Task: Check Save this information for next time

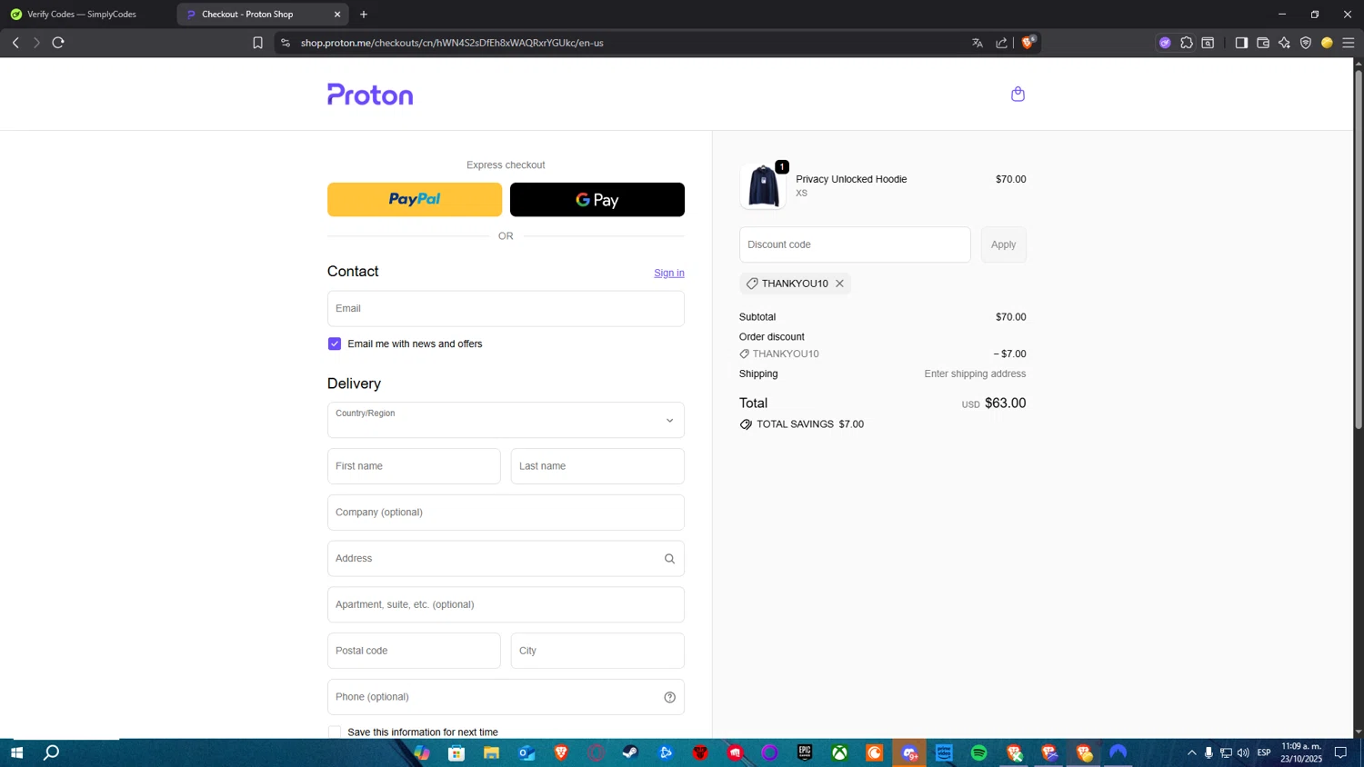Action: [x=335, y=732]
